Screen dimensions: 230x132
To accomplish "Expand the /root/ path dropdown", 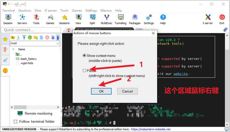I will 58,43.
